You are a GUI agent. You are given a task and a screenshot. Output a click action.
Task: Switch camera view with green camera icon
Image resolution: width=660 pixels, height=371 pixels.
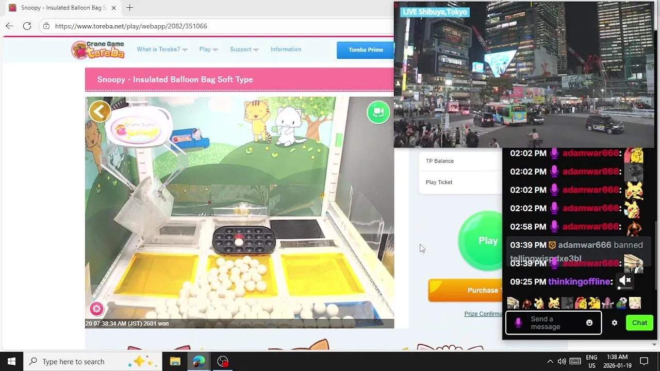[378, 112]
